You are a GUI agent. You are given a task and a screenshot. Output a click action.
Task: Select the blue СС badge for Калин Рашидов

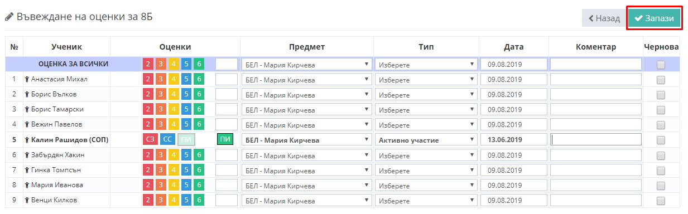[x=167, y=139]
